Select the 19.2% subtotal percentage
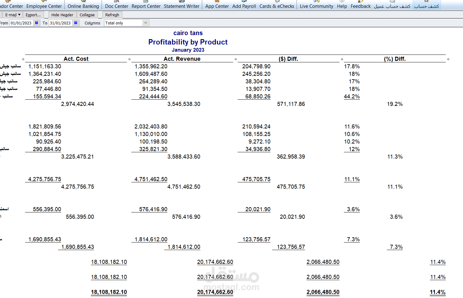 (395, 104)
